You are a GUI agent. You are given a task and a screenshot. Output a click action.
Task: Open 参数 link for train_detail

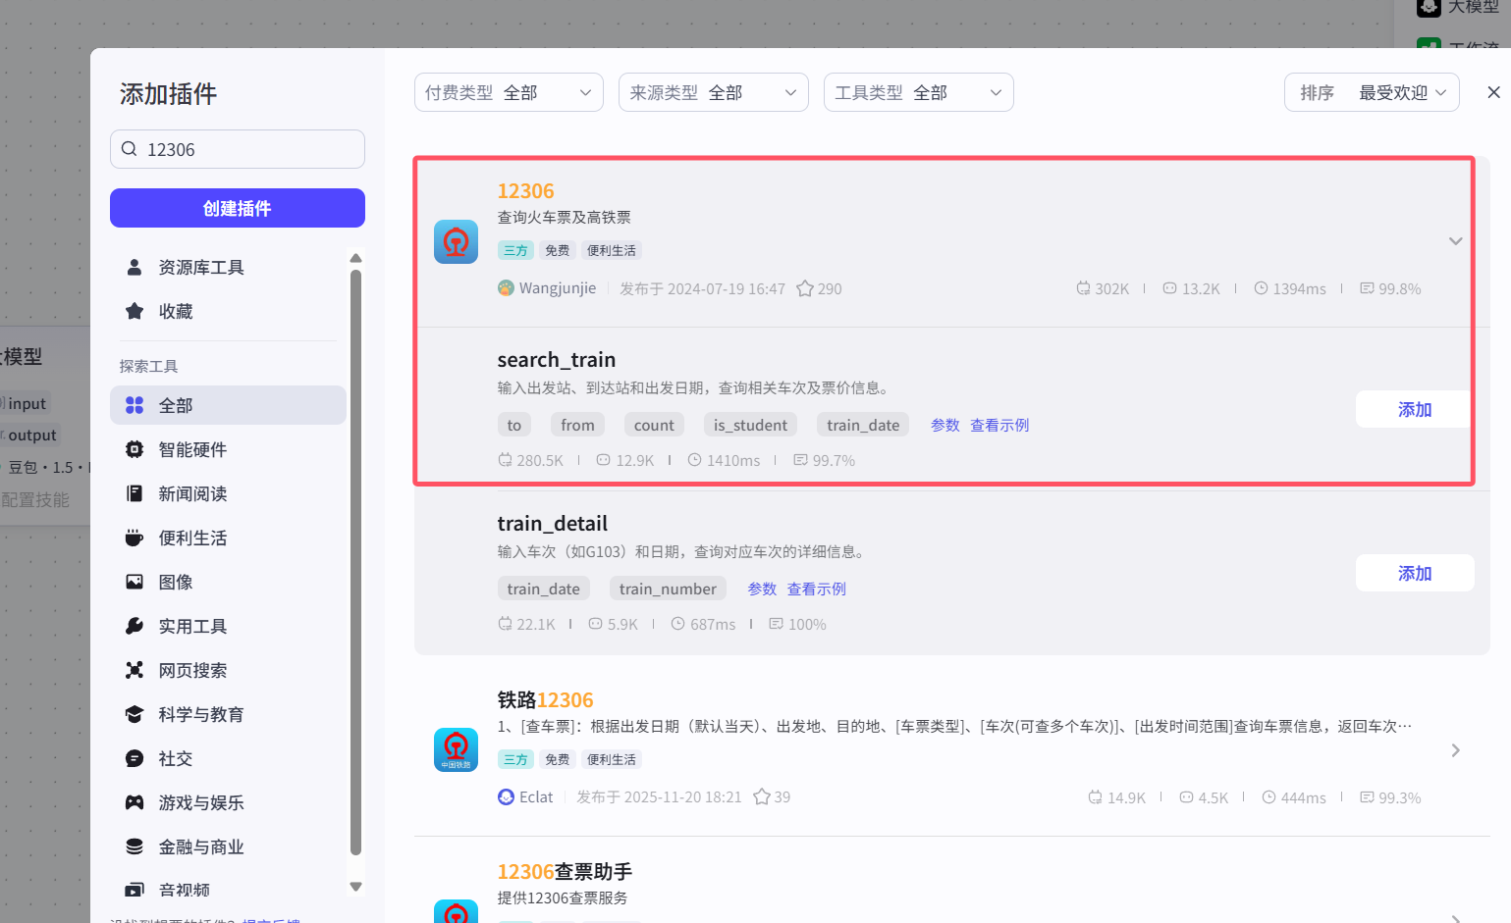point(762,589)
